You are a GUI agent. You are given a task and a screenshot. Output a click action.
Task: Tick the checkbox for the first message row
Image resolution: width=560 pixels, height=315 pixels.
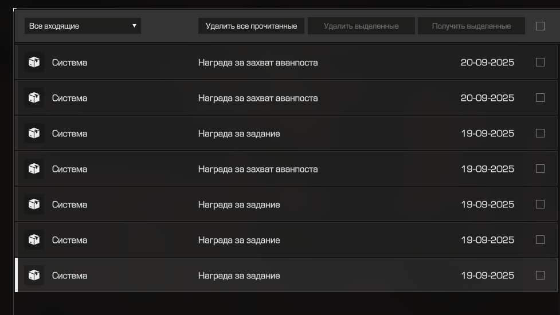[x=540, y=62]
